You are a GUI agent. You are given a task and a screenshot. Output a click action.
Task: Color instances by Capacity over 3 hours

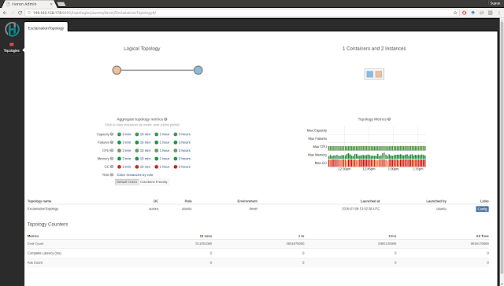click(182, 134)
